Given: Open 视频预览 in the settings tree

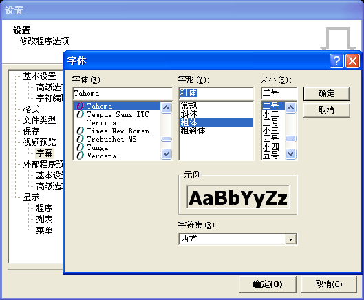Looking at the screenshot, I should pyautogui.click(x=39, y=142).
